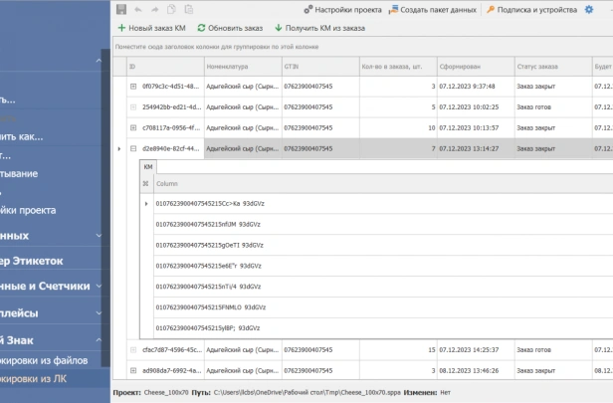This screenshot has width=613, height=403.
Task: Expand order row c708117a-0956-4f
Action: 133,127
